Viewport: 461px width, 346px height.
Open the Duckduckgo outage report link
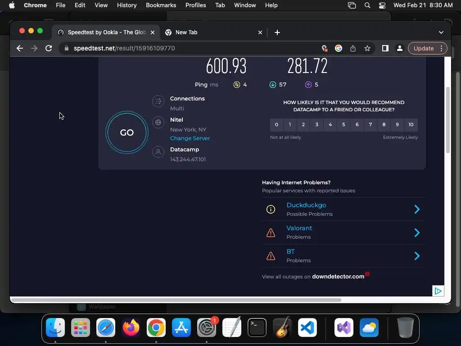pyautogui.click(x=306, y=205)
